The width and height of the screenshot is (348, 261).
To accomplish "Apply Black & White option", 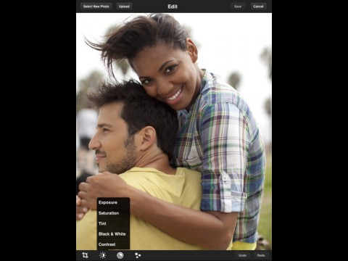I will 113,234.
